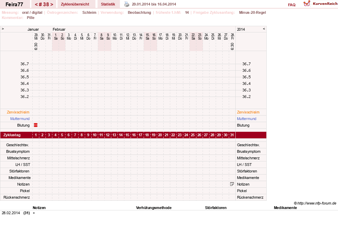Click the date column 14. Fr
The width and height of the screenshot is (338, 228).
point(141,37)
